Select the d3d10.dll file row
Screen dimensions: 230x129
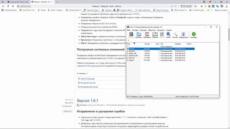161,51
